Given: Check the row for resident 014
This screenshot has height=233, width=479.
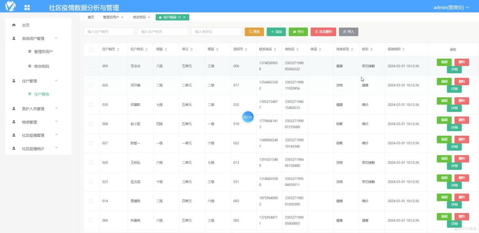Looking at the screenshot, I should click(x=91, y=201).
